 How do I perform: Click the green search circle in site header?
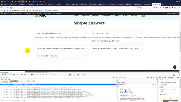[x=143, y=16]
